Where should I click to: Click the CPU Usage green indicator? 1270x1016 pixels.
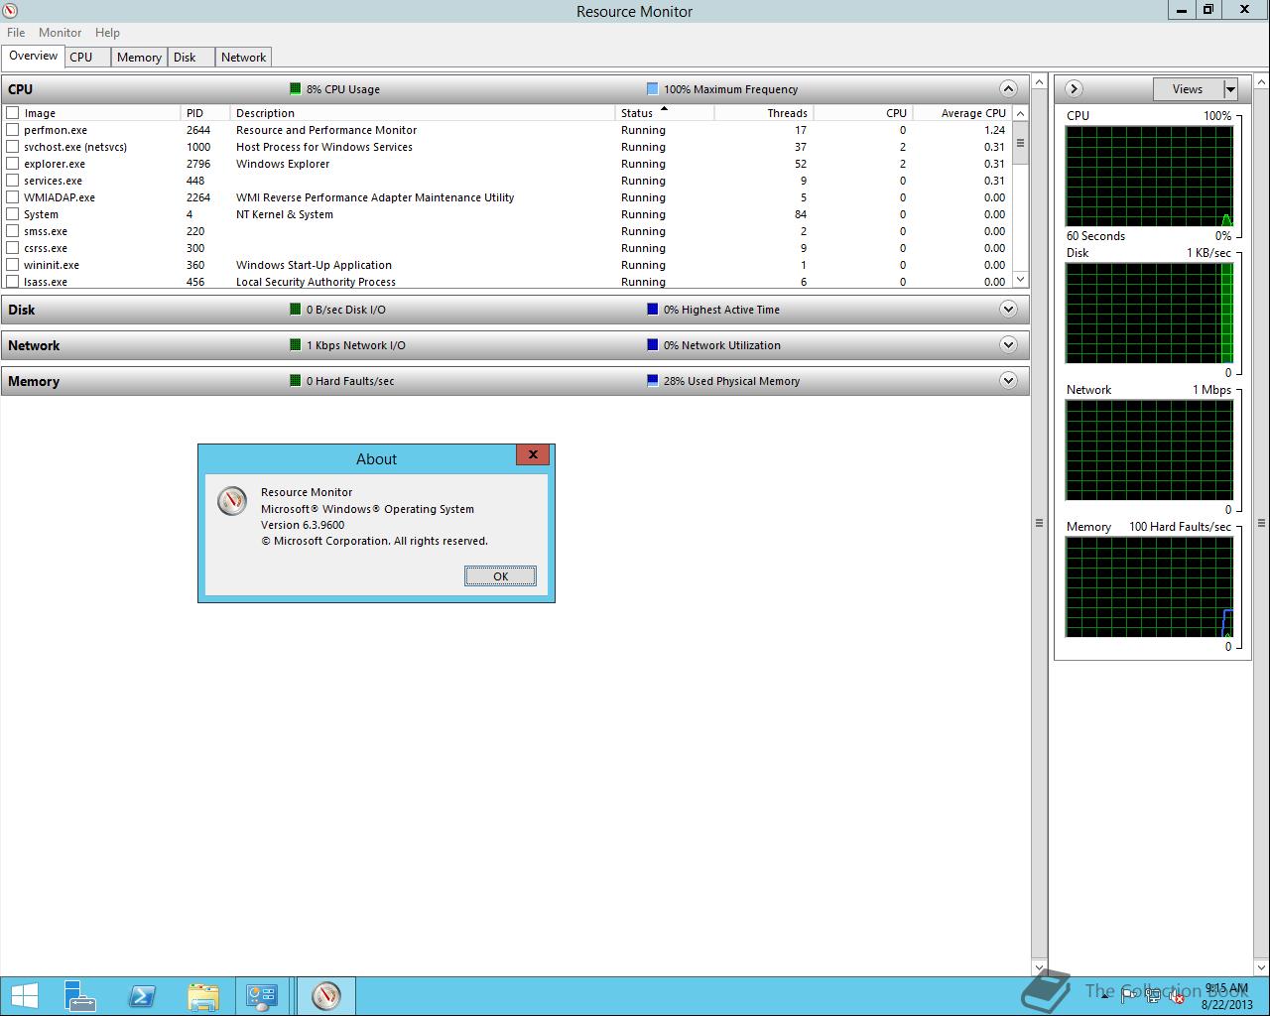tap(295, 88)
